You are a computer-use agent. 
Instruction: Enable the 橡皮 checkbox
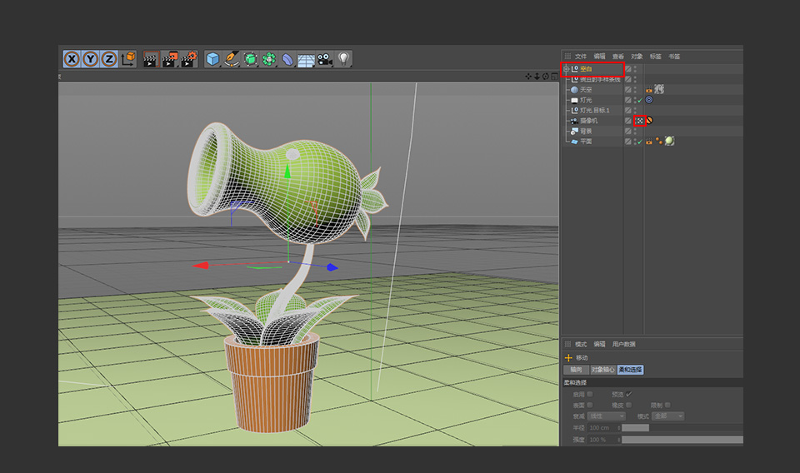coord(628,406)
